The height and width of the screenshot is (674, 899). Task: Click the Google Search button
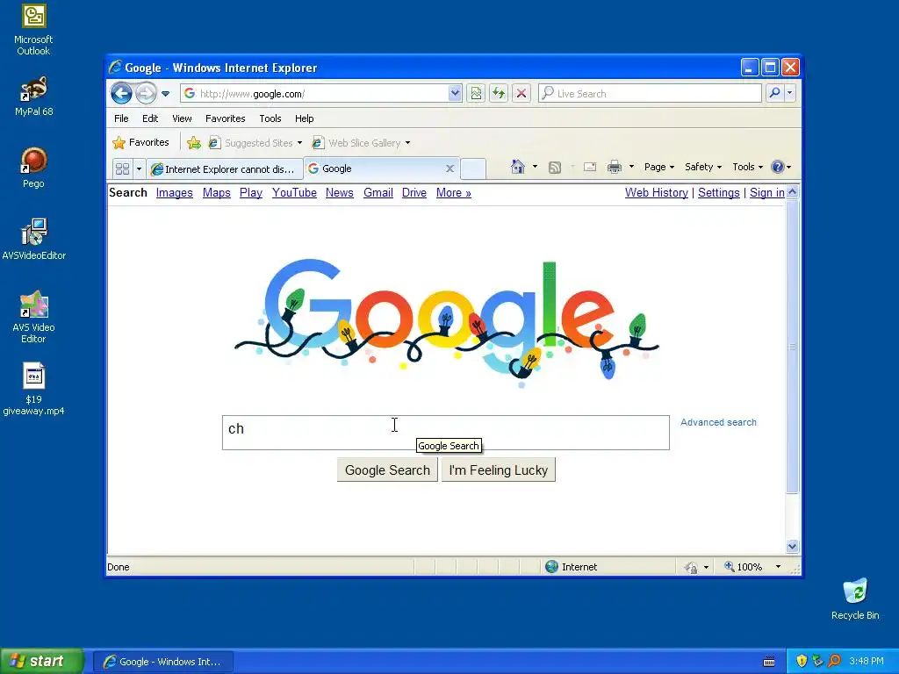[387, 470]
